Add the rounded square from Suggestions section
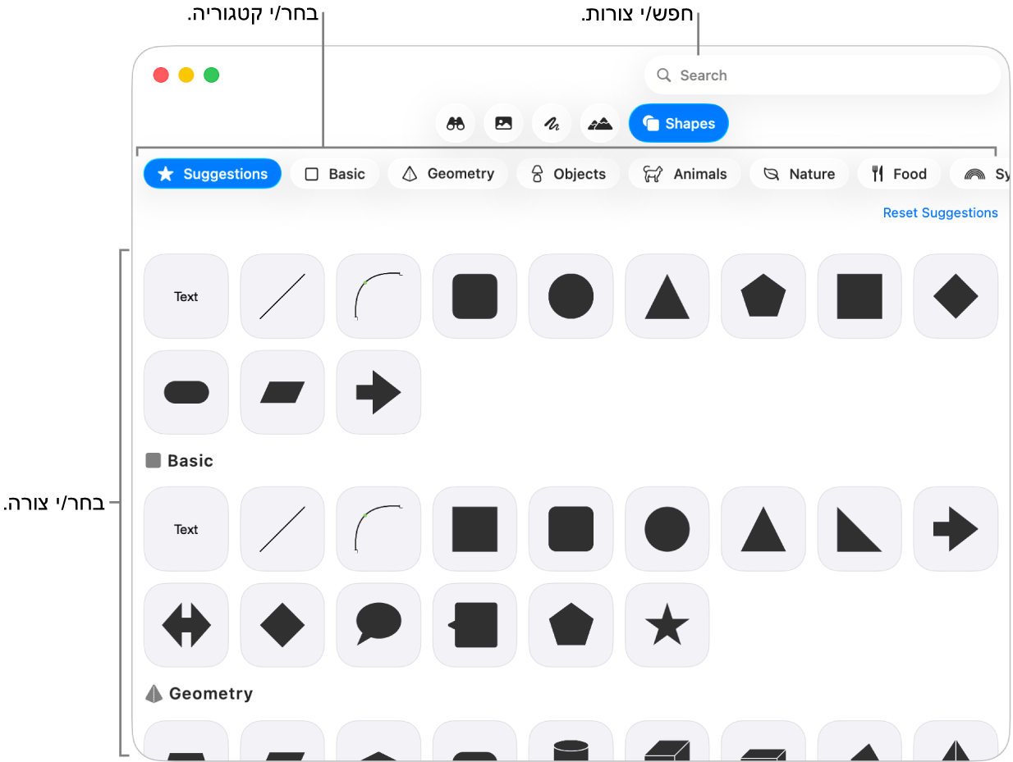 point(475,296)
